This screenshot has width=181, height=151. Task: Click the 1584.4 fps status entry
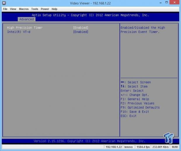[x=143, y=147]
